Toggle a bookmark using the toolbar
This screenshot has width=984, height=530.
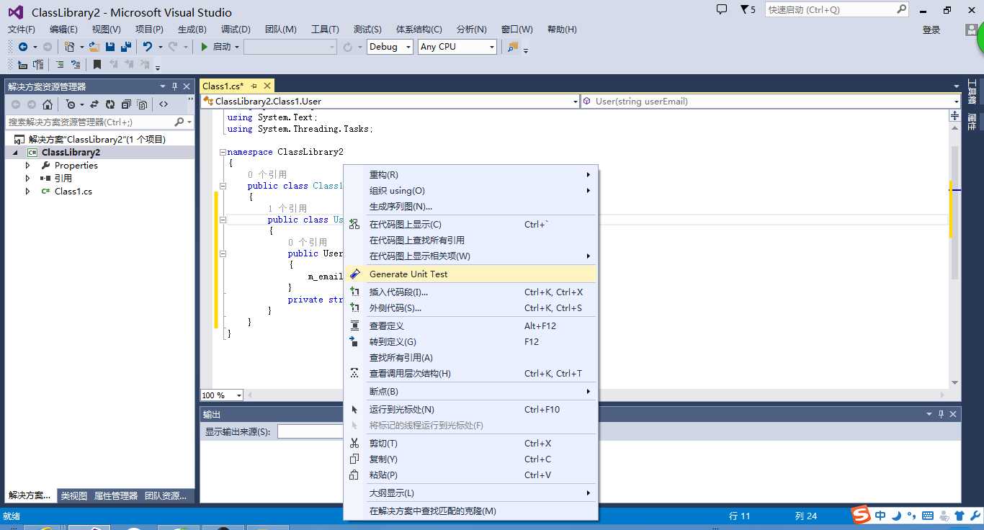pyautogui.click(x=97, y=65)
